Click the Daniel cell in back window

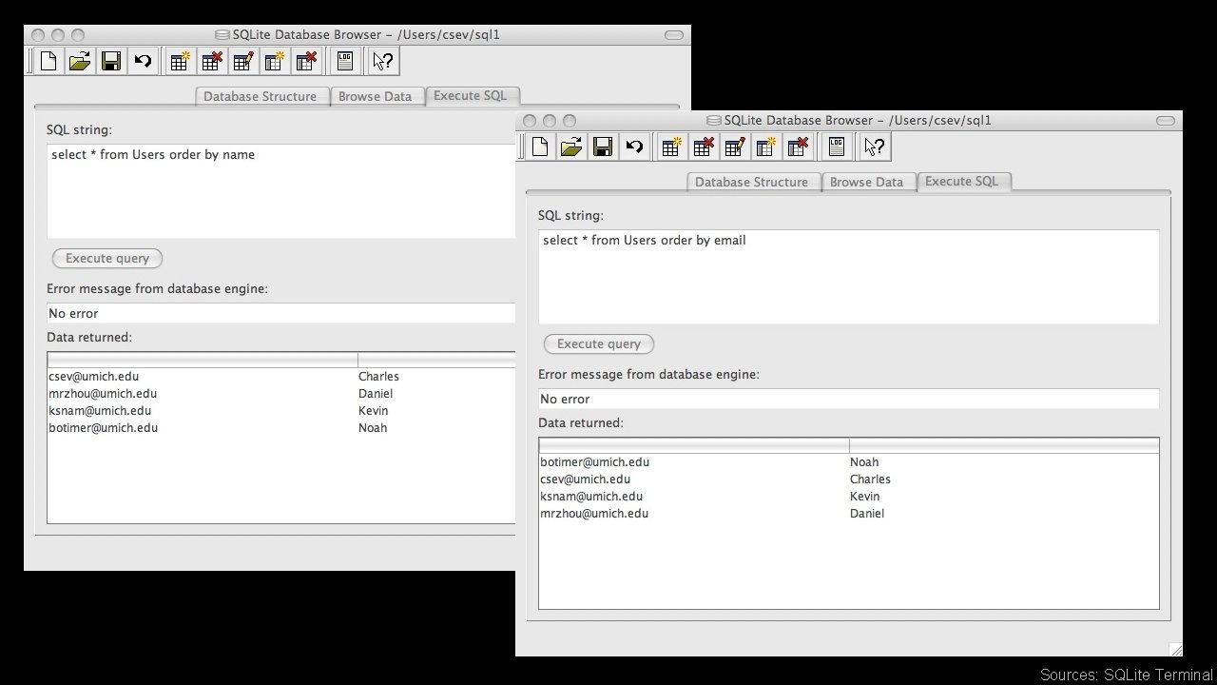click(x=376, y=393)
